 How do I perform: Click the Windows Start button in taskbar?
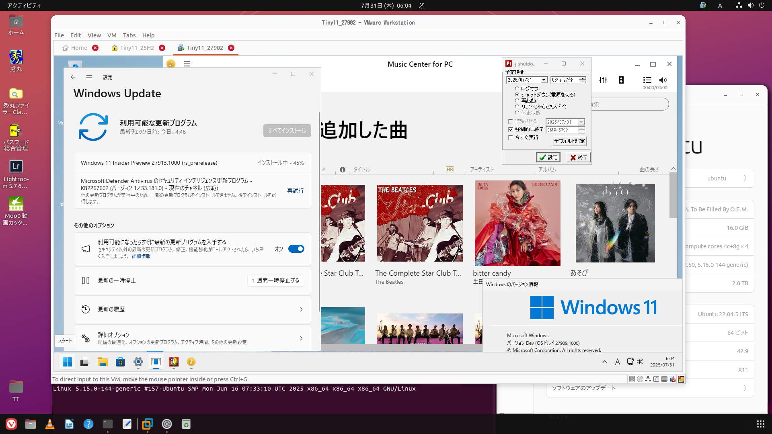coord(68,362)
